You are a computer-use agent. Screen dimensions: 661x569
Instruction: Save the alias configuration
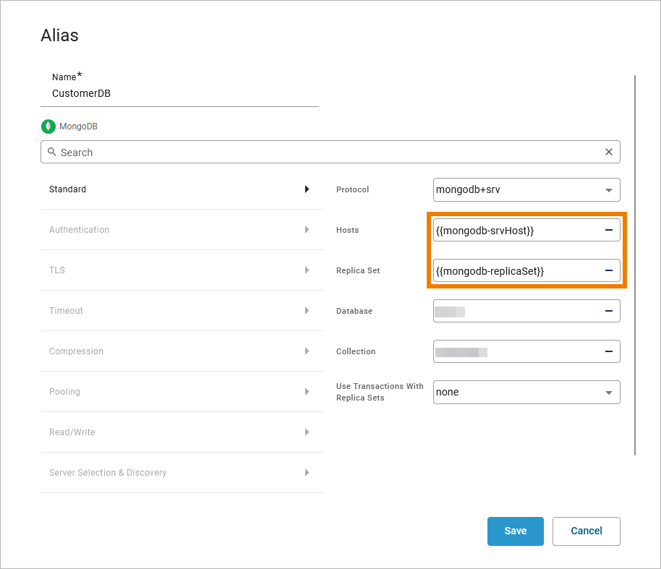point(516,531)
